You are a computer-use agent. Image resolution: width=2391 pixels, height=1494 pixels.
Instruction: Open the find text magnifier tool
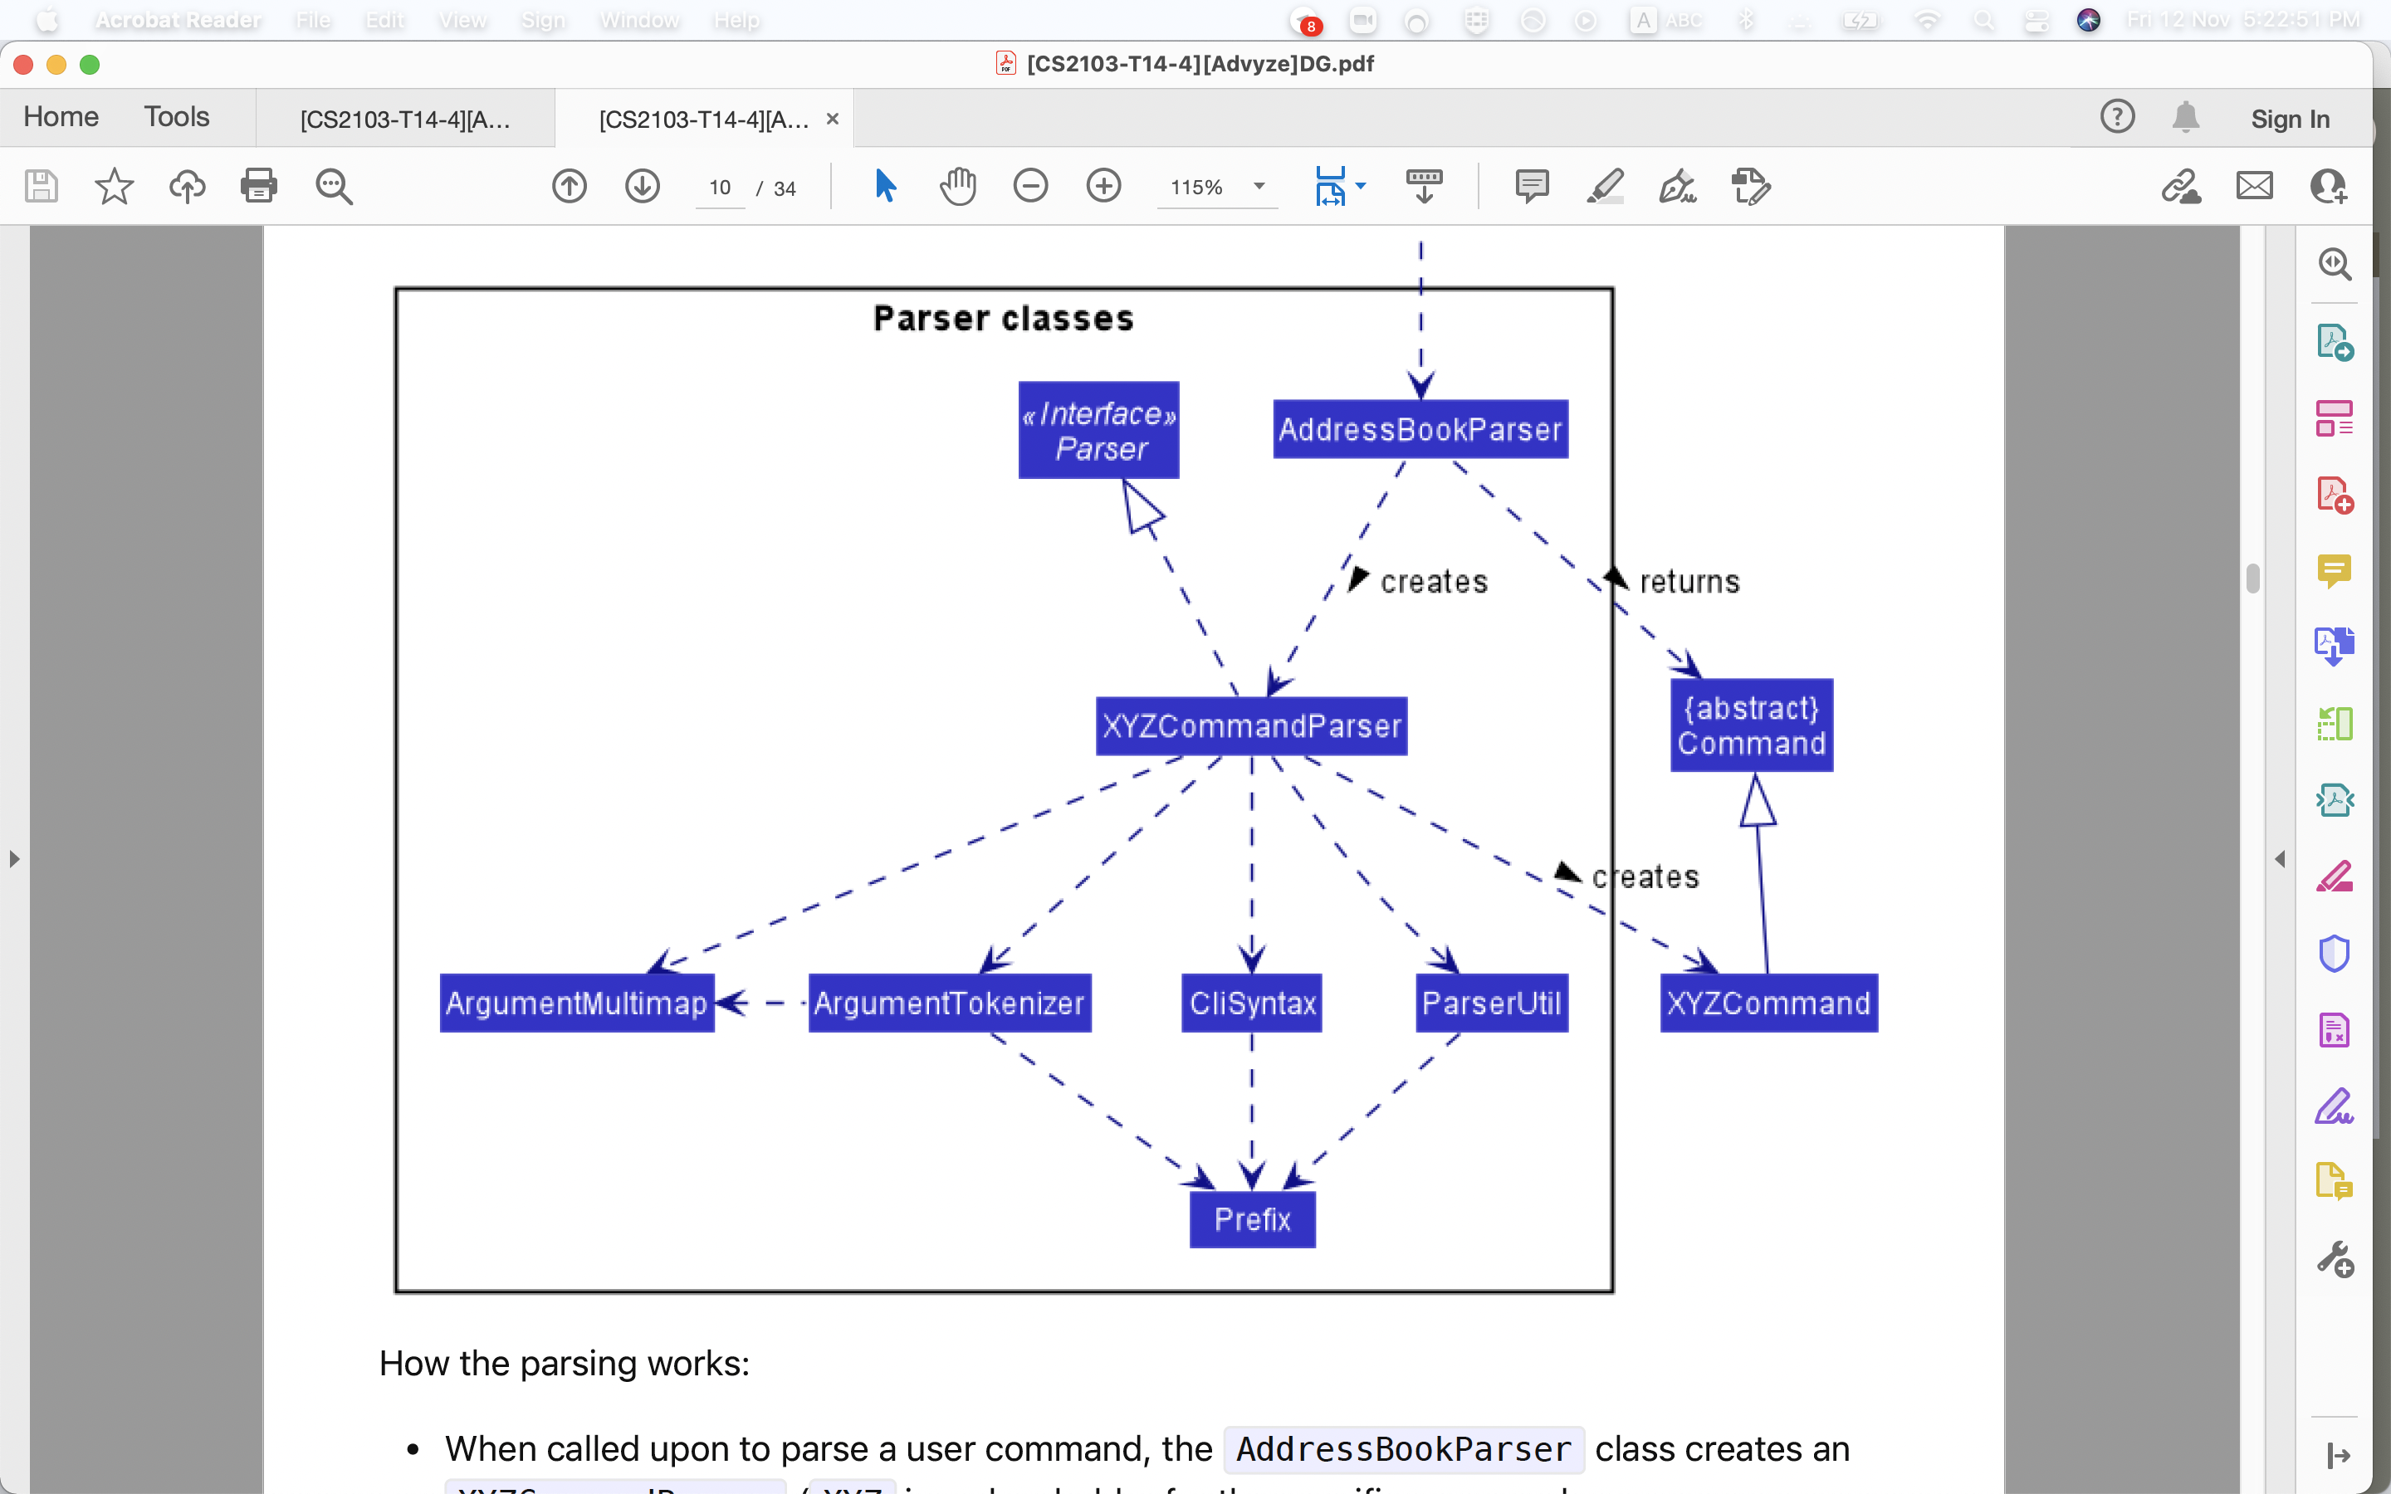[334, 186]
